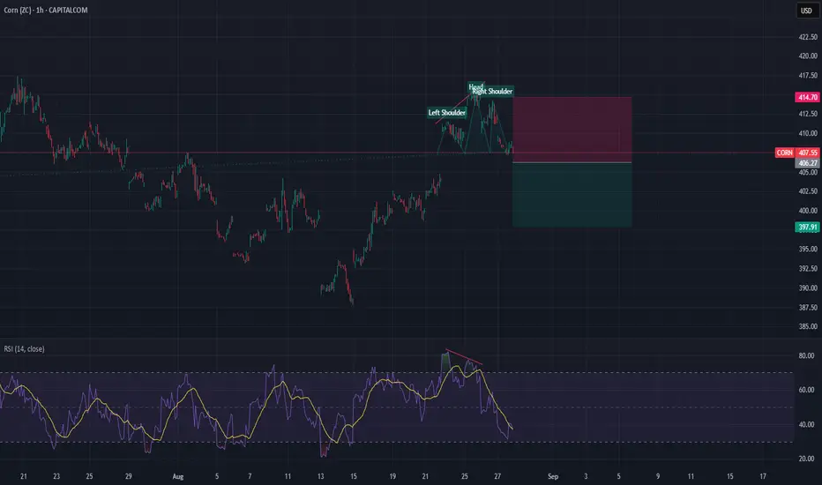Image resolution: width=822 pixels, height=485 pixels.
Task: Click the 20.00 RSI axis label
Action: point(806,459)
